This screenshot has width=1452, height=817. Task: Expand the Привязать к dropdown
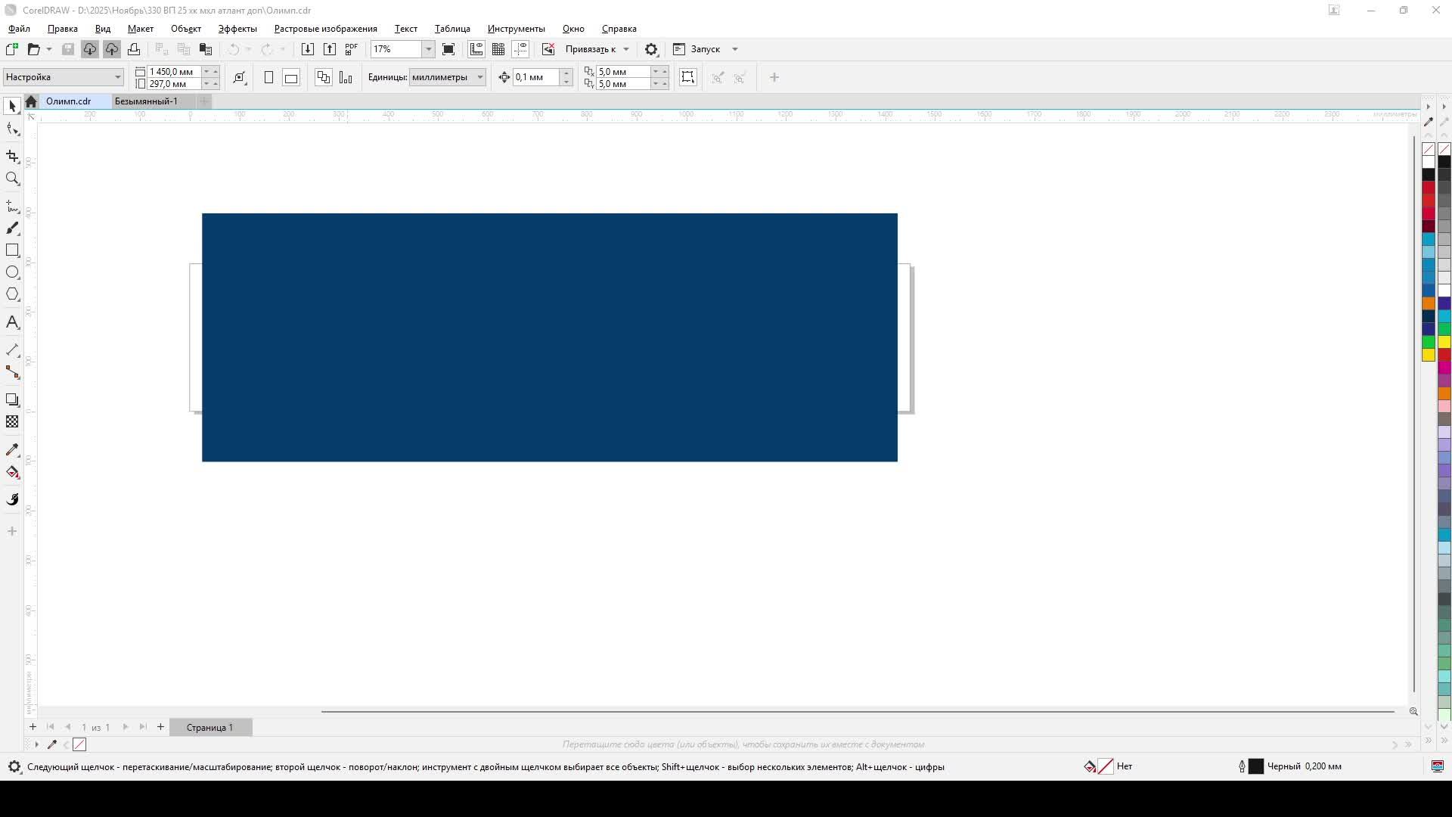coord(626,49)
